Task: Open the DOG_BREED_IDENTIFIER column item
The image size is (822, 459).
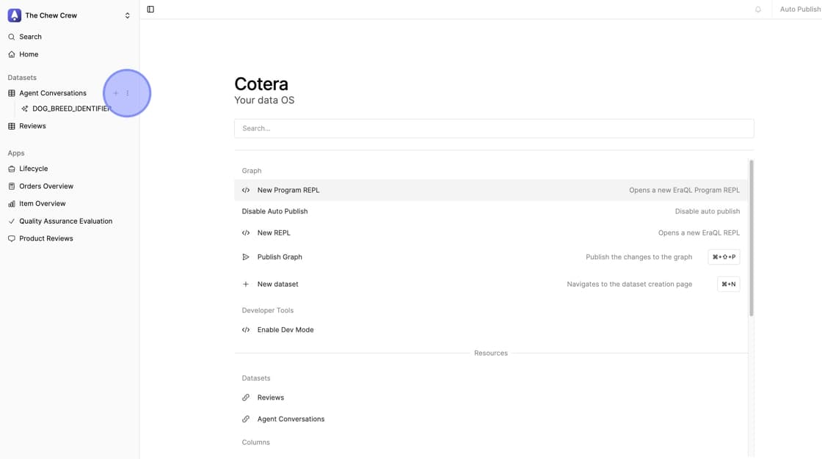Action: click(x=70, y=109)
